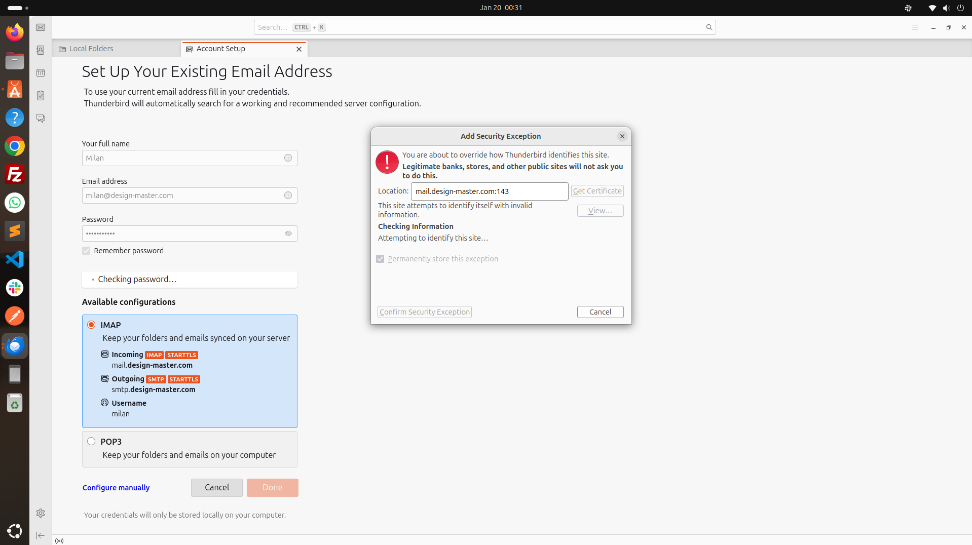This screenshot has height=545, width=972.
Task: Click the Configure manually link
Action: tap(116, 488)
